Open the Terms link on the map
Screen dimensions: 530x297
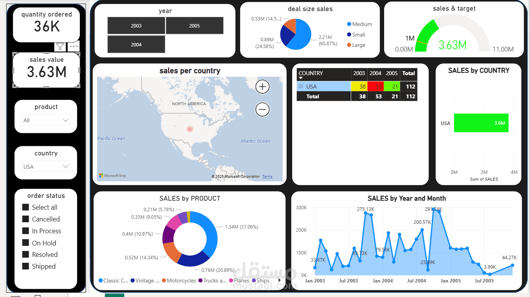pyautogui.click(x=267, y=177)
